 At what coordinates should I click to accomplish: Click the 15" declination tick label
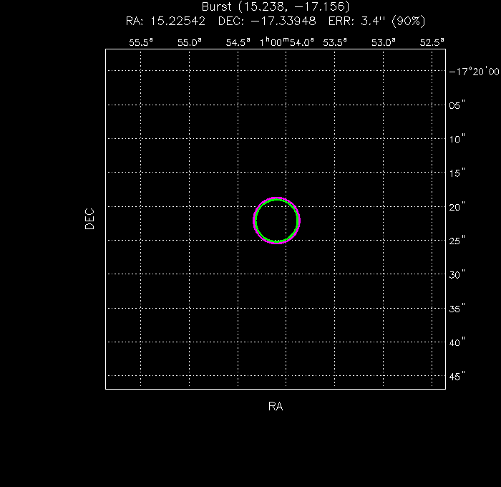457,173
